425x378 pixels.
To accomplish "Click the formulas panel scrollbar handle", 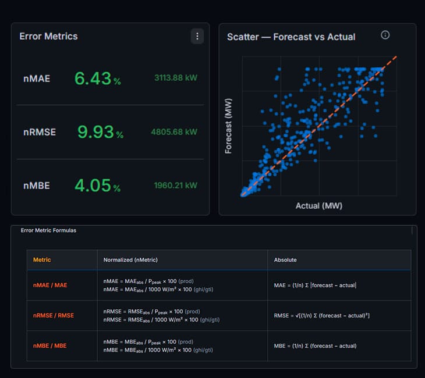I will tap(412, 231).
